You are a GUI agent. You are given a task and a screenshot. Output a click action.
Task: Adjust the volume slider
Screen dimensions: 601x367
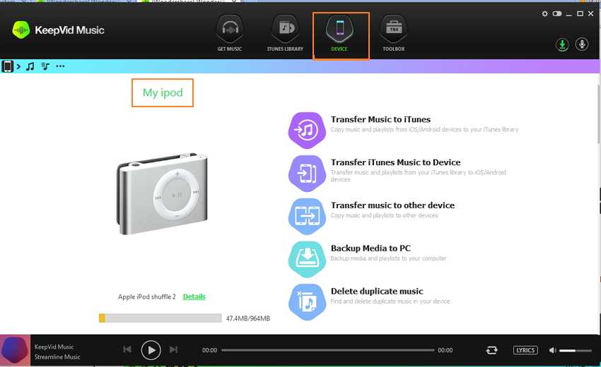(576, 351)
